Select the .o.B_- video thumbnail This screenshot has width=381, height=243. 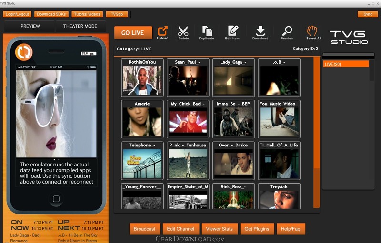click(x=279, y=78)
